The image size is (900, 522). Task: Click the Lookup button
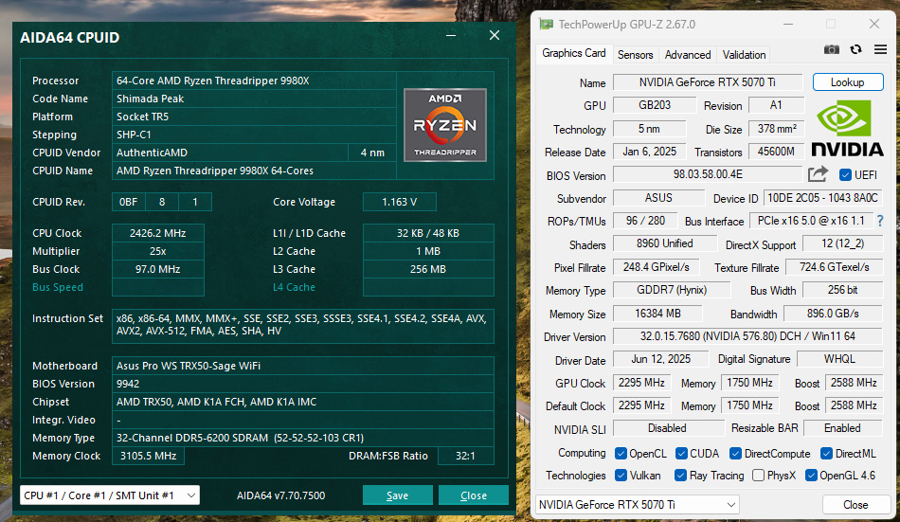tap(847, 82)
